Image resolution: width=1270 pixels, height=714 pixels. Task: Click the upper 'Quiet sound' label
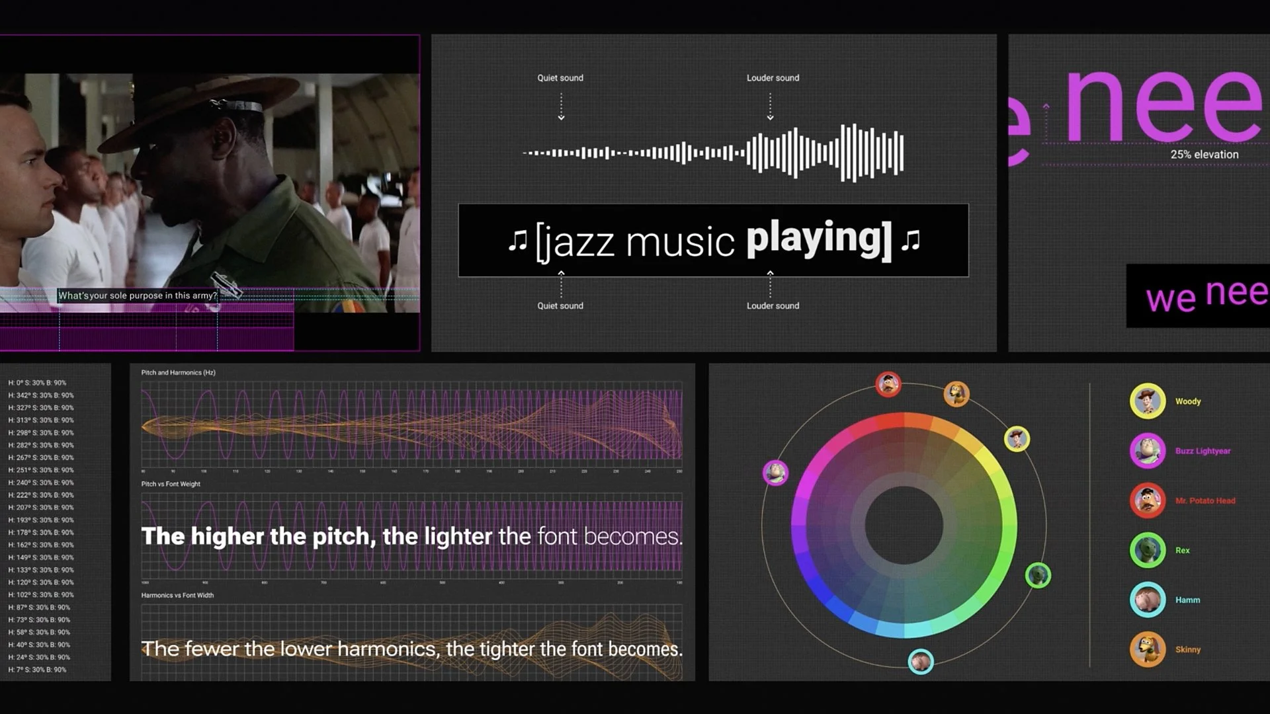click(x=560, y=78)
